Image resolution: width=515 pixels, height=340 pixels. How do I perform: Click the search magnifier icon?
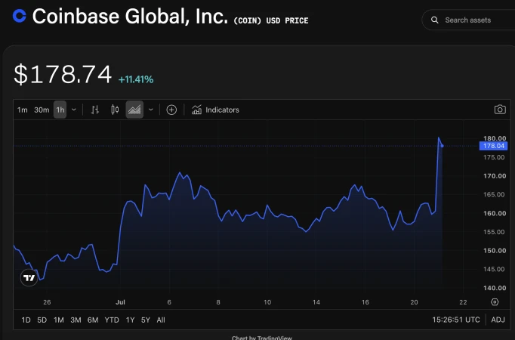[x=434, y=20]
